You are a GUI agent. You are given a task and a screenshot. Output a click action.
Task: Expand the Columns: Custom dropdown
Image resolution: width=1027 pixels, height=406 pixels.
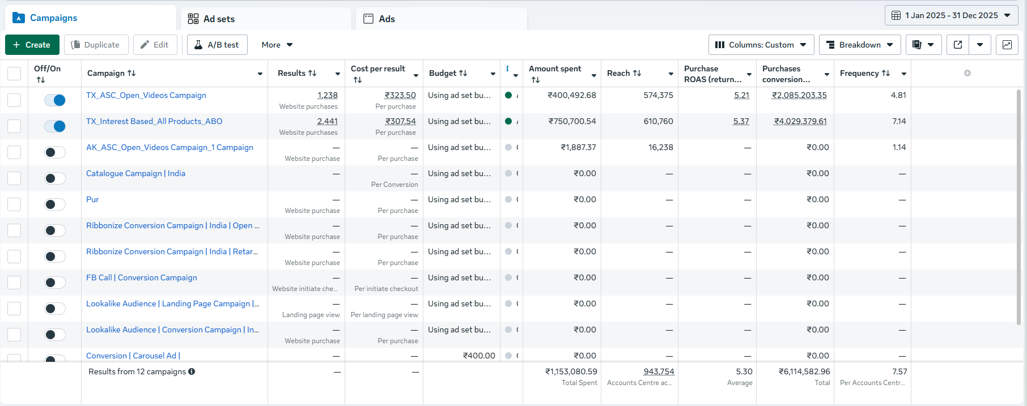tap(761, 45)
